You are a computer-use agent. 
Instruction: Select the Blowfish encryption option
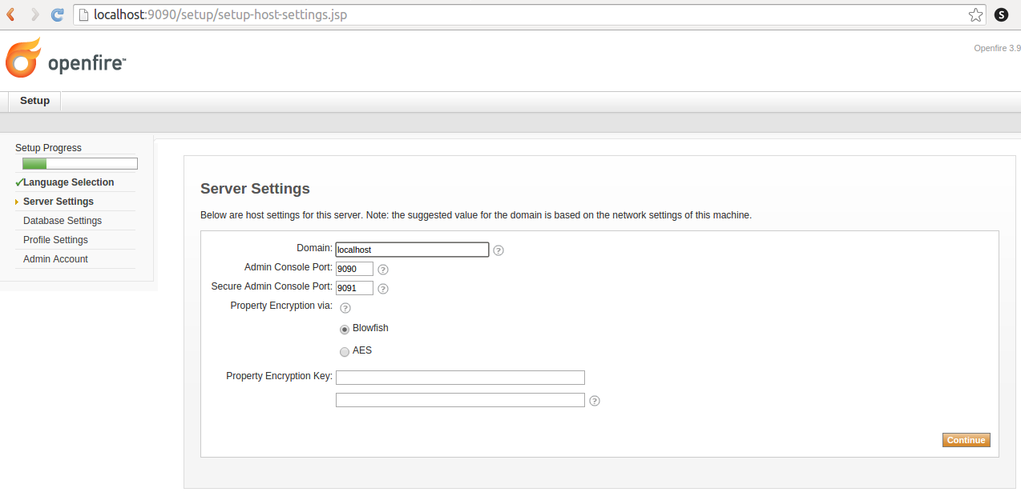click(345, 330)
